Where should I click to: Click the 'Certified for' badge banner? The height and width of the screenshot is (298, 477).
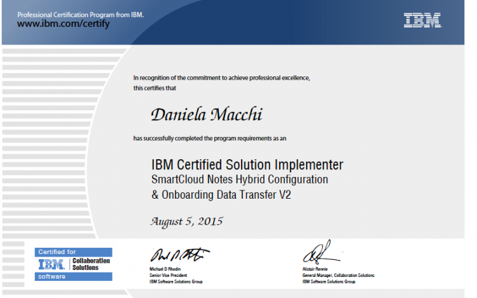coord(73,252)
